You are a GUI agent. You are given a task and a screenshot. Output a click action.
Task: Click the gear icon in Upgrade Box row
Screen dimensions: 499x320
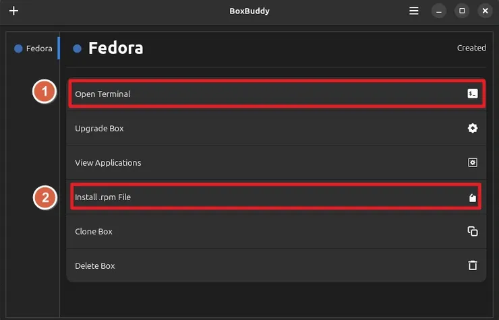[x=473, y=128]
